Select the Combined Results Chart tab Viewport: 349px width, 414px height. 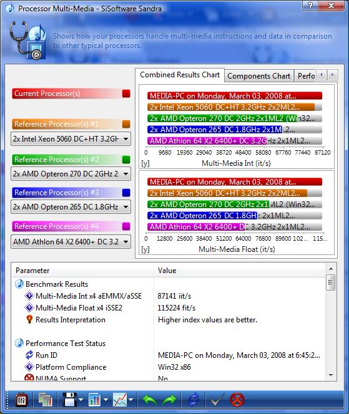[180, 75]
